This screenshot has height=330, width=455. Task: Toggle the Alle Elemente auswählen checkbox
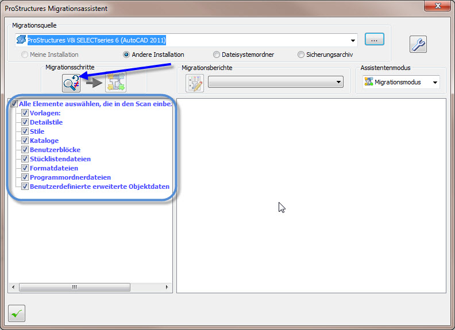click(x=14, y=103)
